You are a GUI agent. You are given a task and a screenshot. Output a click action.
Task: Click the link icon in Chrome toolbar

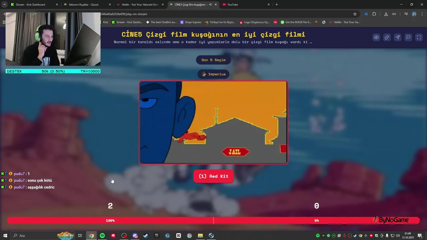click(394, 14)
